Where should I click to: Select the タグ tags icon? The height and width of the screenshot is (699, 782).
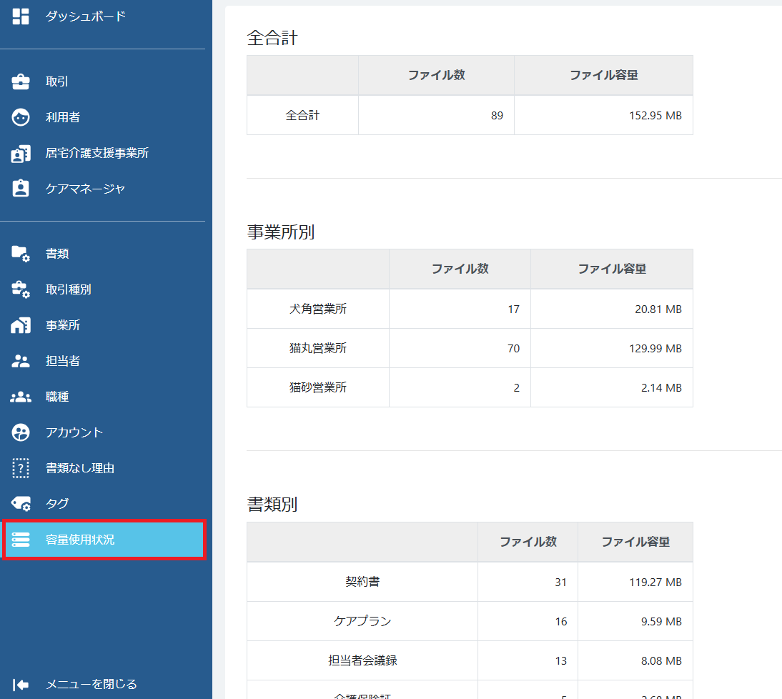[x=20, y=503]
